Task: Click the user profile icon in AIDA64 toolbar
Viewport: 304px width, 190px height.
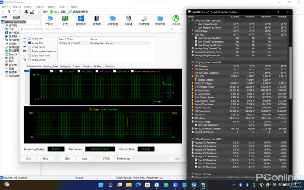Action: 26,12
